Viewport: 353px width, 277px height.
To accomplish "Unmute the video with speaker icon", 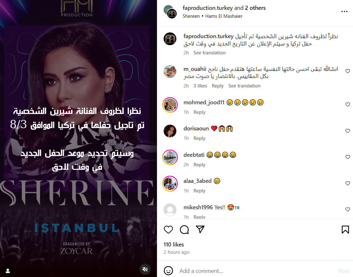I will (x=145, y=269).
